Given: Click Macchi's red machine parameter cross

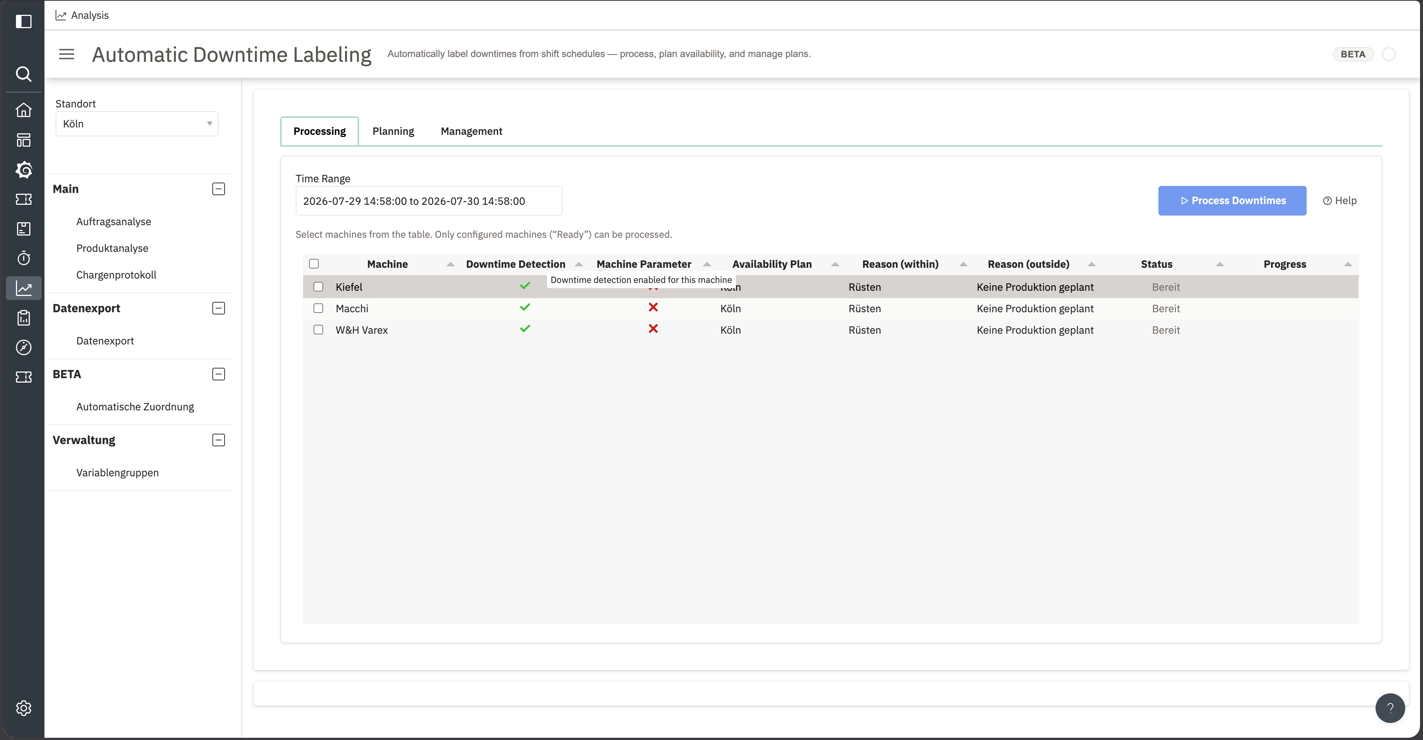Looking at the screenshot, I should point(653,307).
